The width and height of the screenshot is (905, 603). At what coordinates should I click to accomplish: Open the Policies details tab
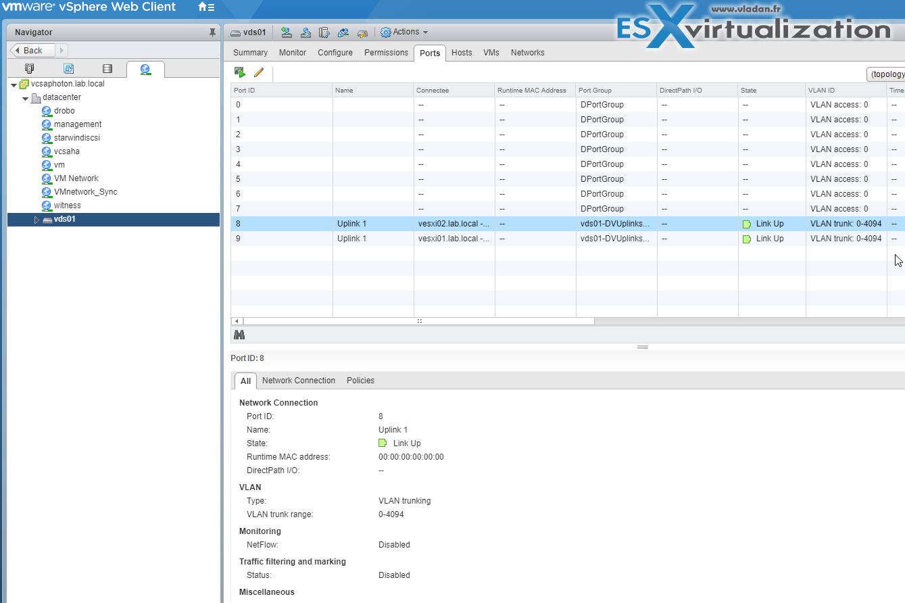360,381
